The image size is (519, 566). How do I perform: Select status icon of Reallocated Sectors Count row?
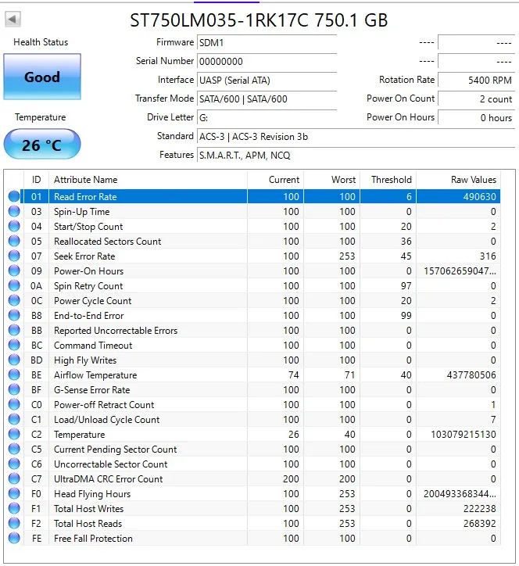click(x=14, y=241)
